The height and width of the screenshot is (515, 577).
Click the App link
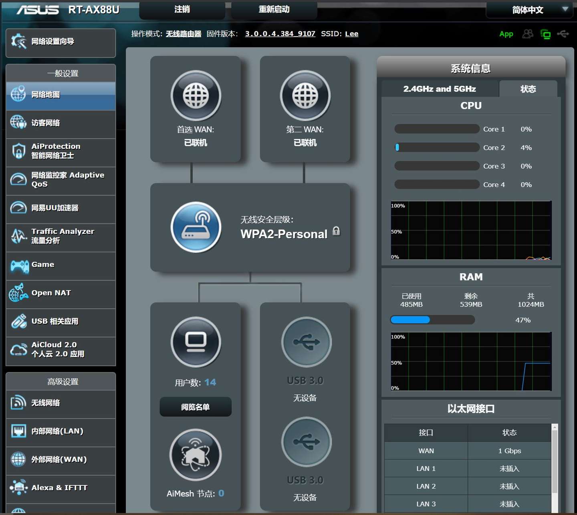pos(506,34)
